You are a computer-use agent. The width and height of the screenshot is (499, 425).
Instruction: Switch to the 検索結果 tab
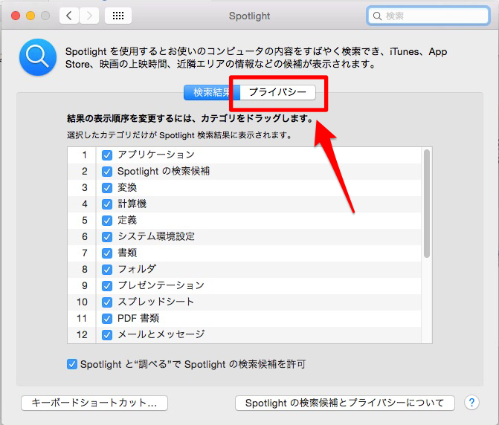coord(212,92)
